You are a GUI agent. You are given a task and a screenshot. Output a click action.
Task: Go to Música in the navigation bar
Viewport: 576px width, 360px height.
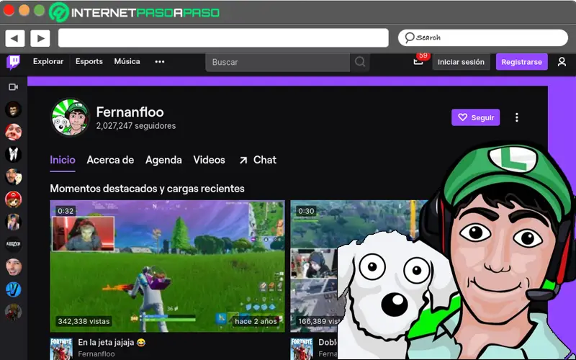tap(127, 61)
